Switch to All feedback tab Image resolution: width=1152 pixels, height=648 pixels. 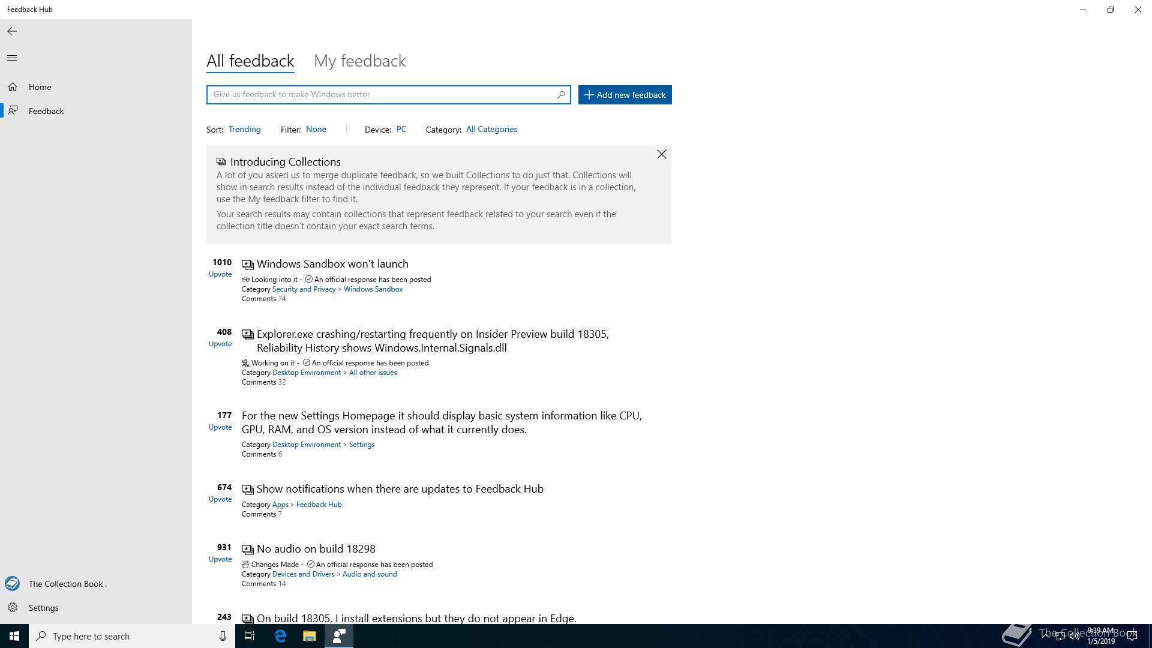coord(250,61)
